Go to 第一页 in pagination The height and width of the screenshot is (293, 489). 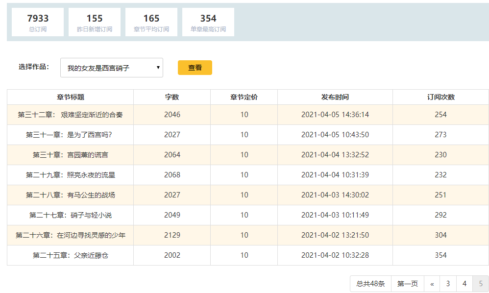point(407,284)
